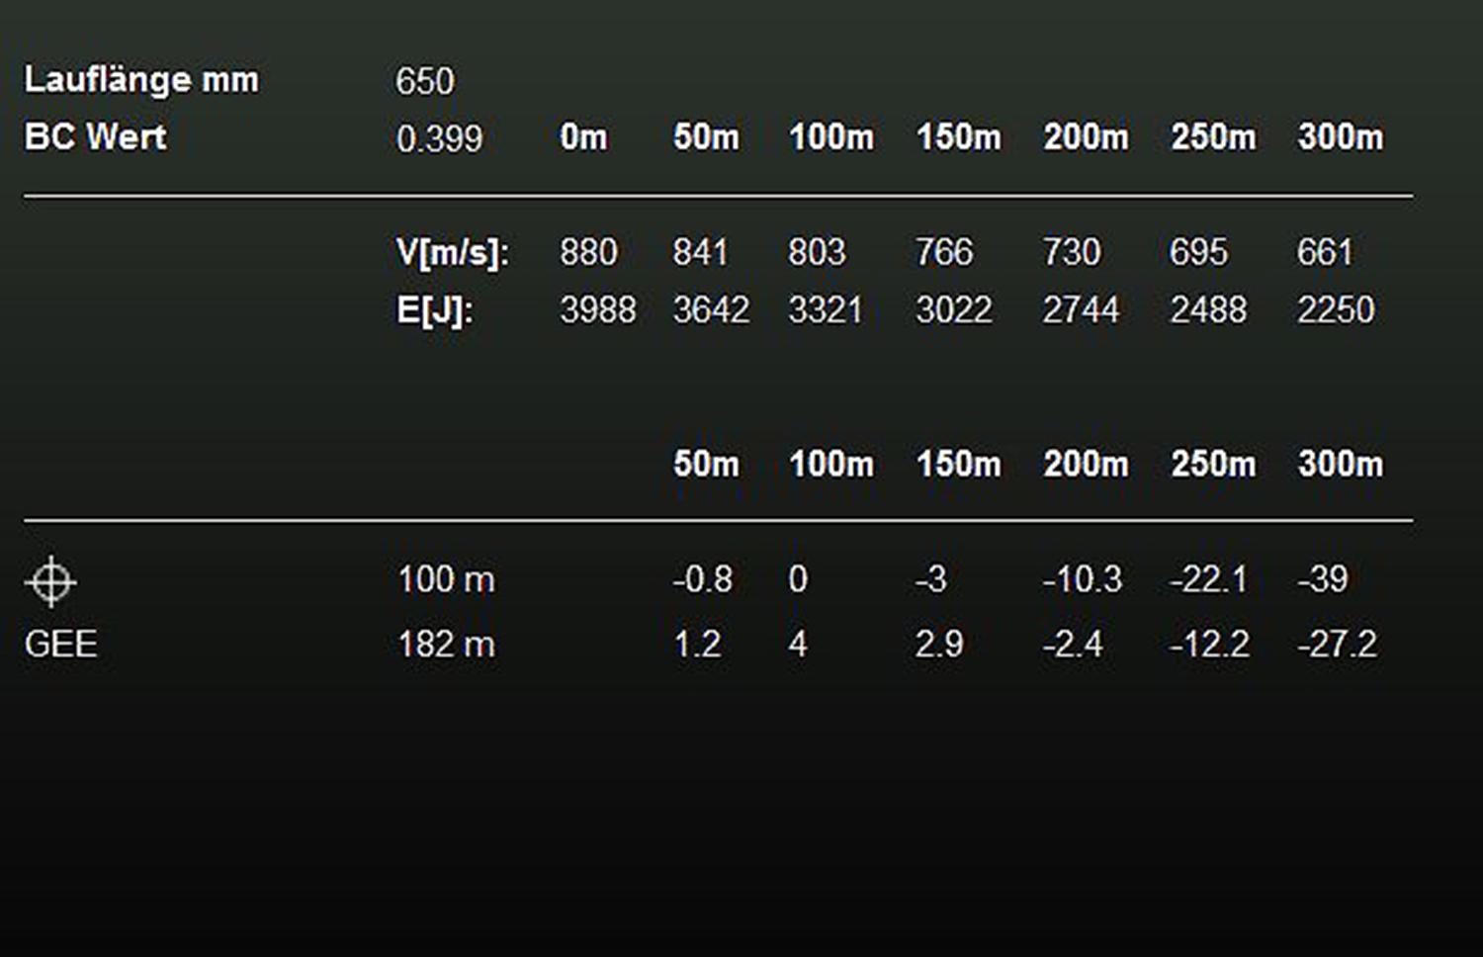Viewport: 1483px width, 957px height.
Task: Select the barrel length value 650
Action: pos(425,81)
